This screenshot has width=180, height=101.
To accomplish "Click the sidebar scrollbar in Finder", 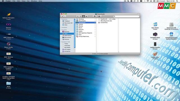I will point(75,34).
